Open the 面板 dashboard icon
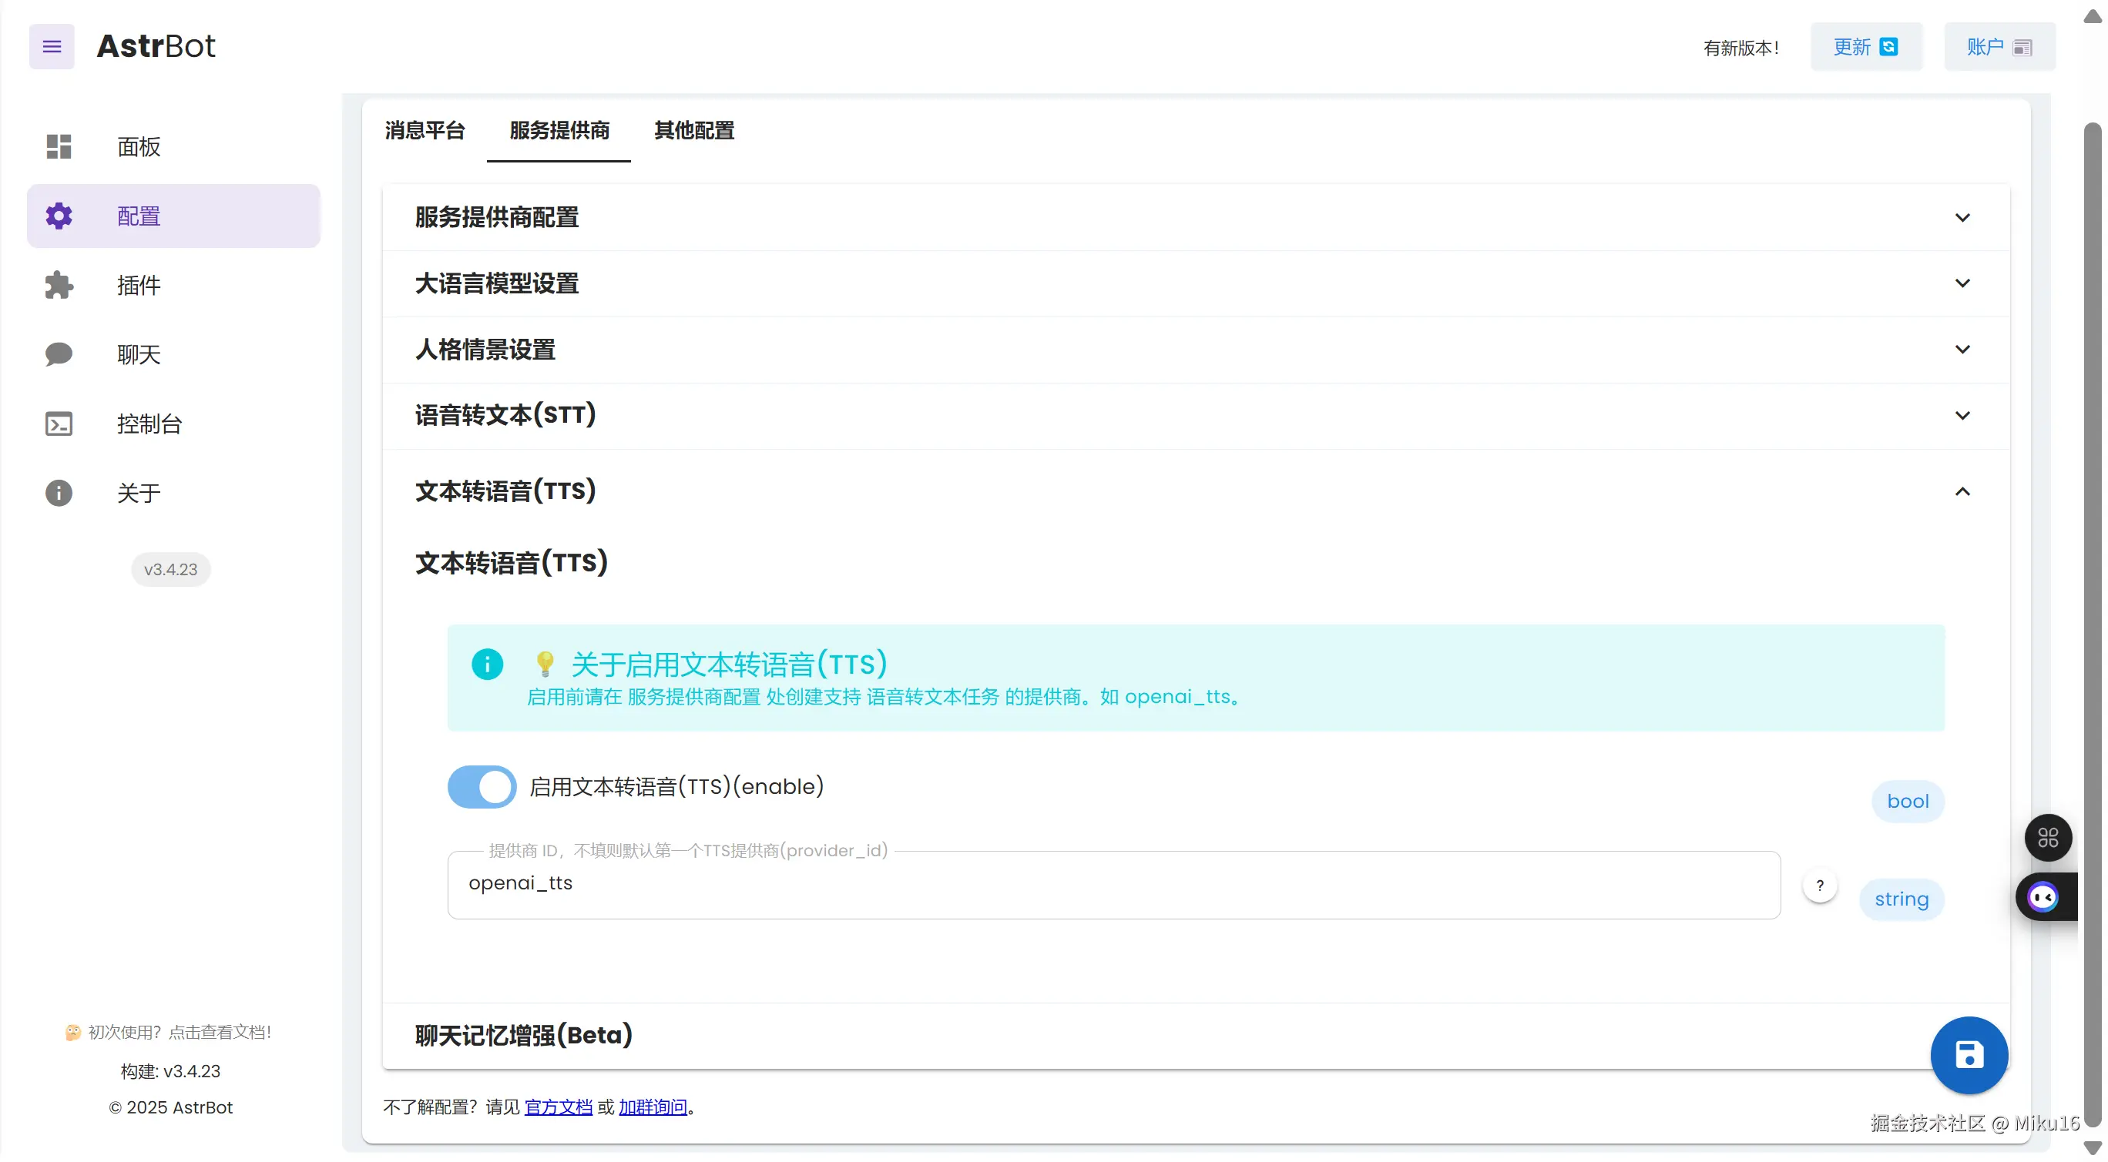 (x=59, y=146)
